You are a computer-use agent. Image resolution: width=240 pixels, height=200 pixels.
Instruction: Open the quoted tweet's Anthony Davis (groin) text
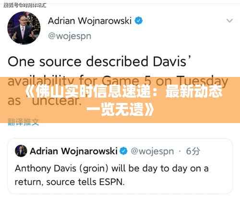(112, 169)
